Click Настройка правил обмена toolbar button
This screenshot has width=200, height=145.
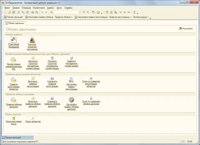39,17
